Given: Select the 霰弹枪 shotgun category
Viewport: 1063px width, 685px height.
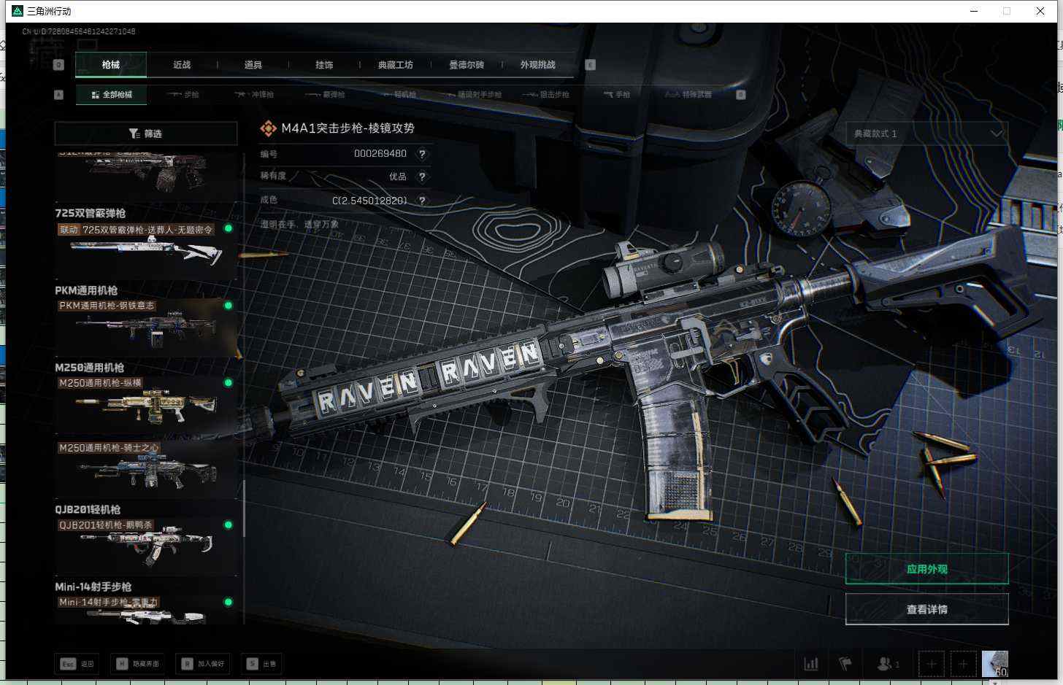Looking at the screenshot, I should pyautogui.click(x=325, y=95).
